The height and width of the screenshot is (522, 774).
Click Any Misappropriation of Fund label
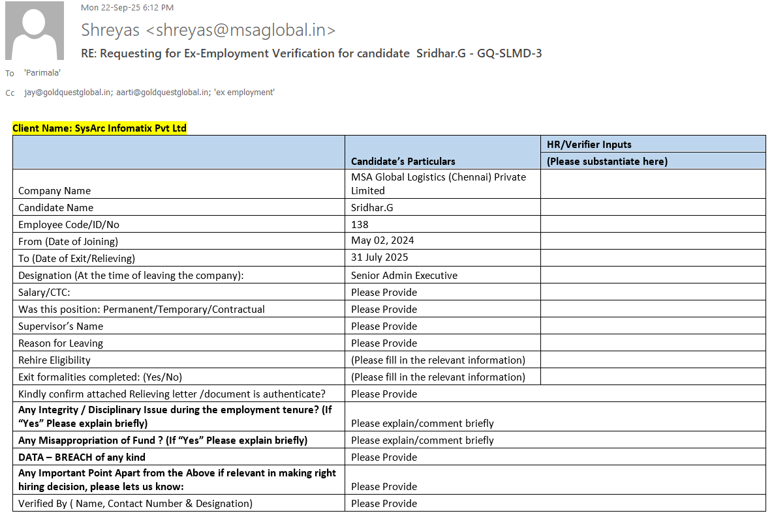[163, 440]
